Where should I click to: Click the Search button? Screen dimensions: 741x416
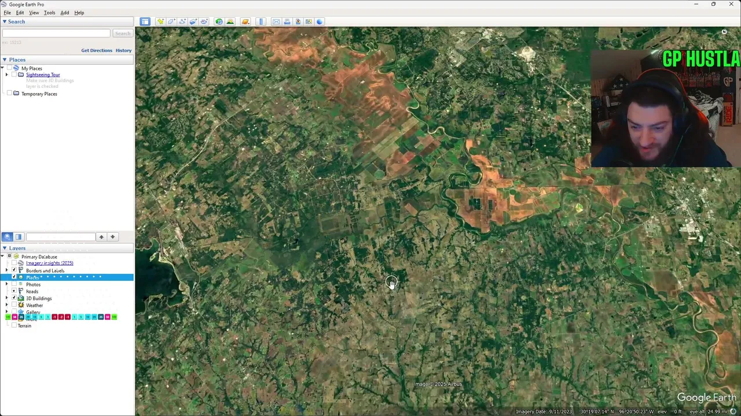click(x=122, y=34)
